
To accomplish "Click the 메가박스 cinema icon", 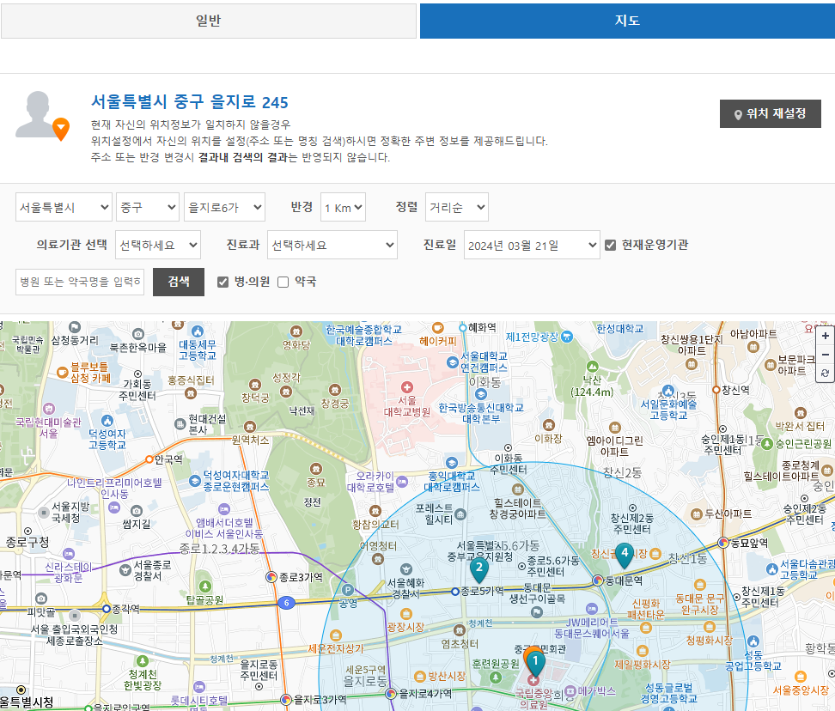I will coord(570,691).
